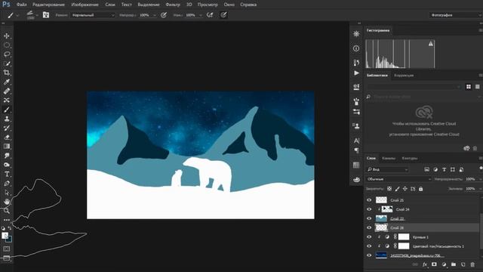
Task: Toggle lock all for layer
Action: pyautogui.click(x=421, y=189)
